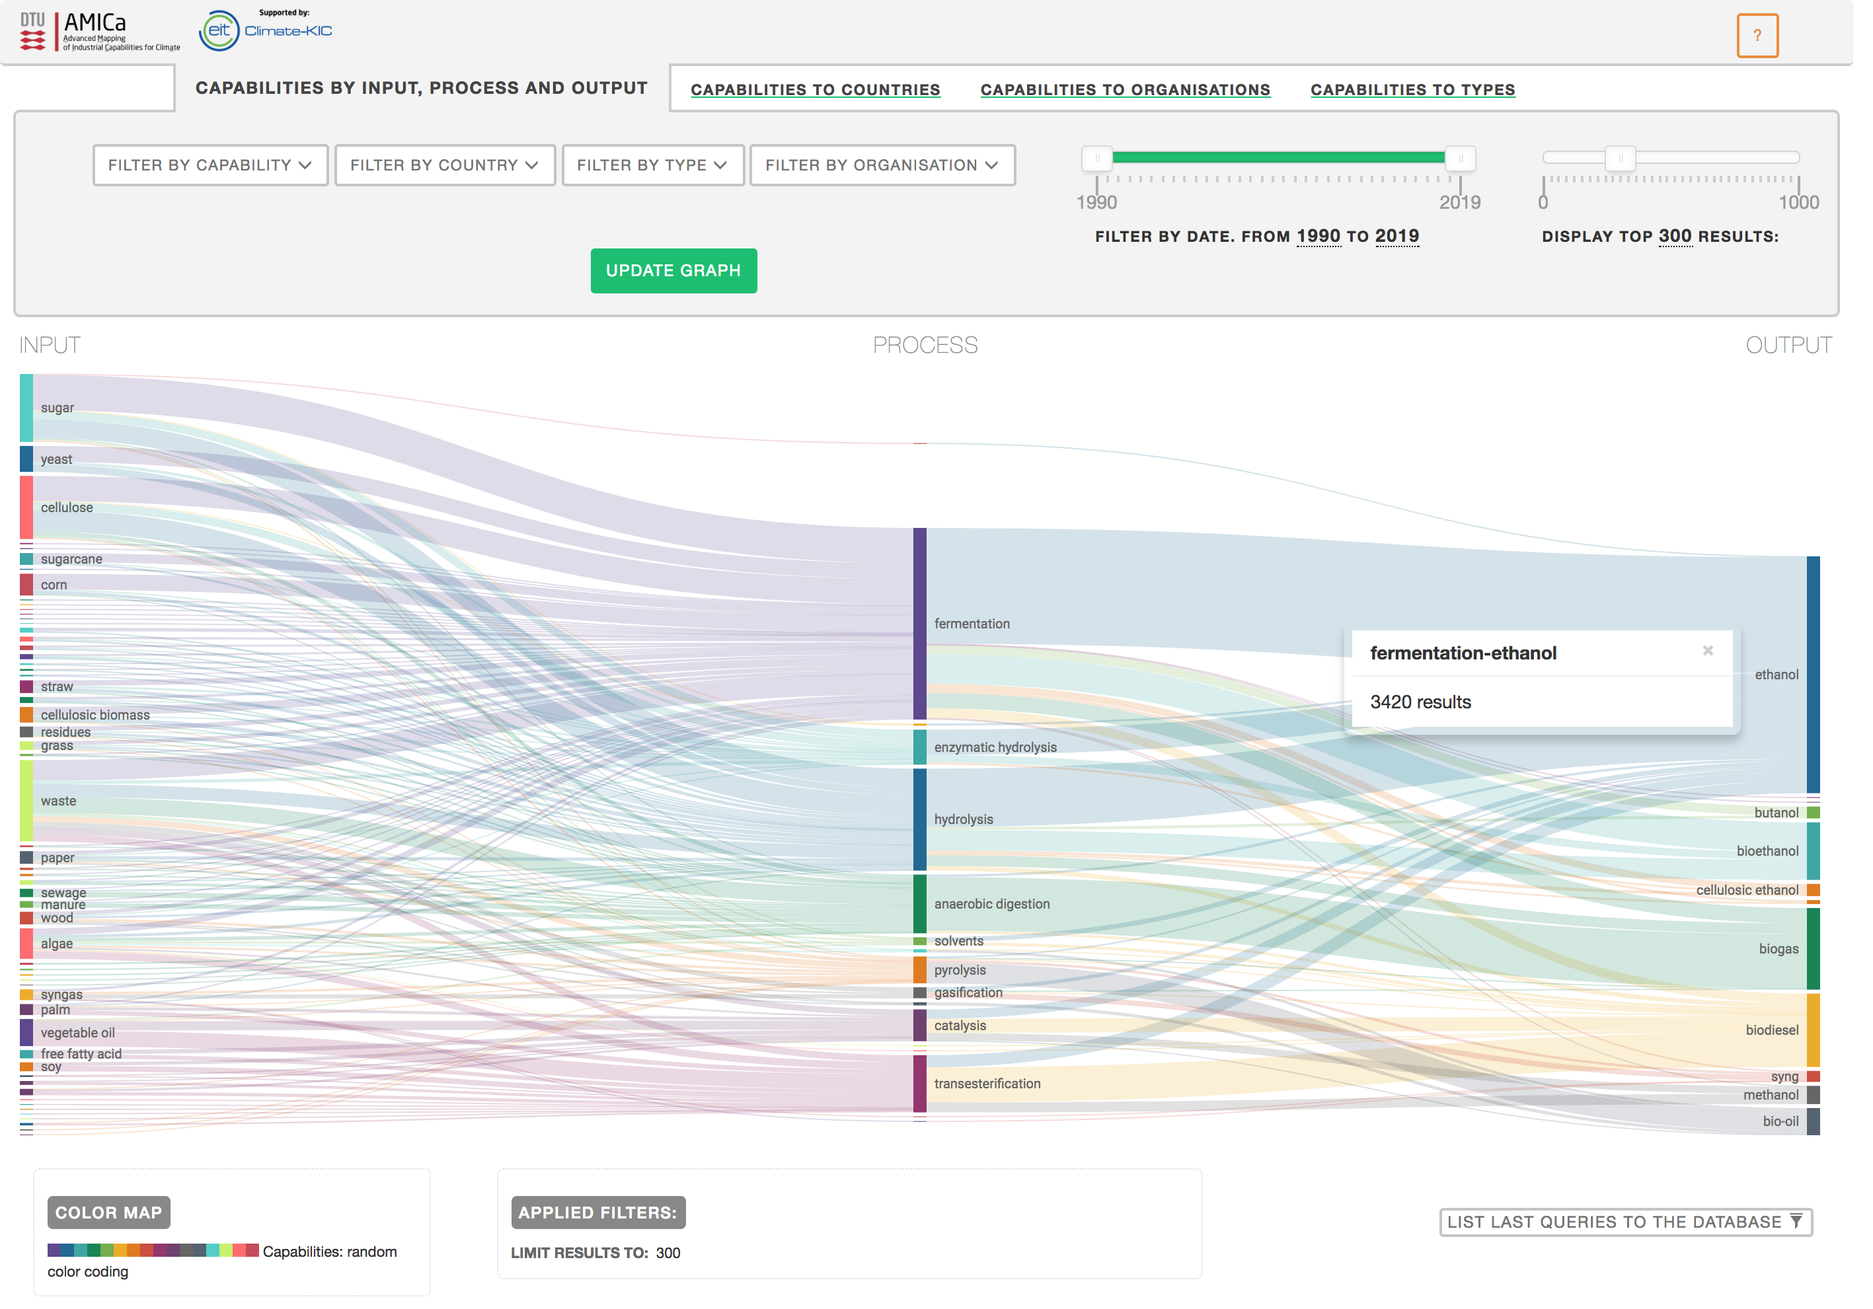Select the sugar input node

coord(27,412)
